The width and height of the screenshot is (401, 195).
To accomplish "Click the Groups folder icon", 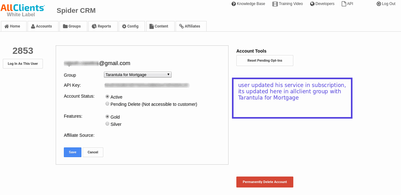I will [x=65, y=26].
